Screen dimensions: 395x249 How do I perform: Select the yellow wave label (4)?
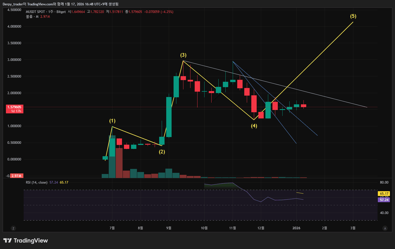coord(254,126)
